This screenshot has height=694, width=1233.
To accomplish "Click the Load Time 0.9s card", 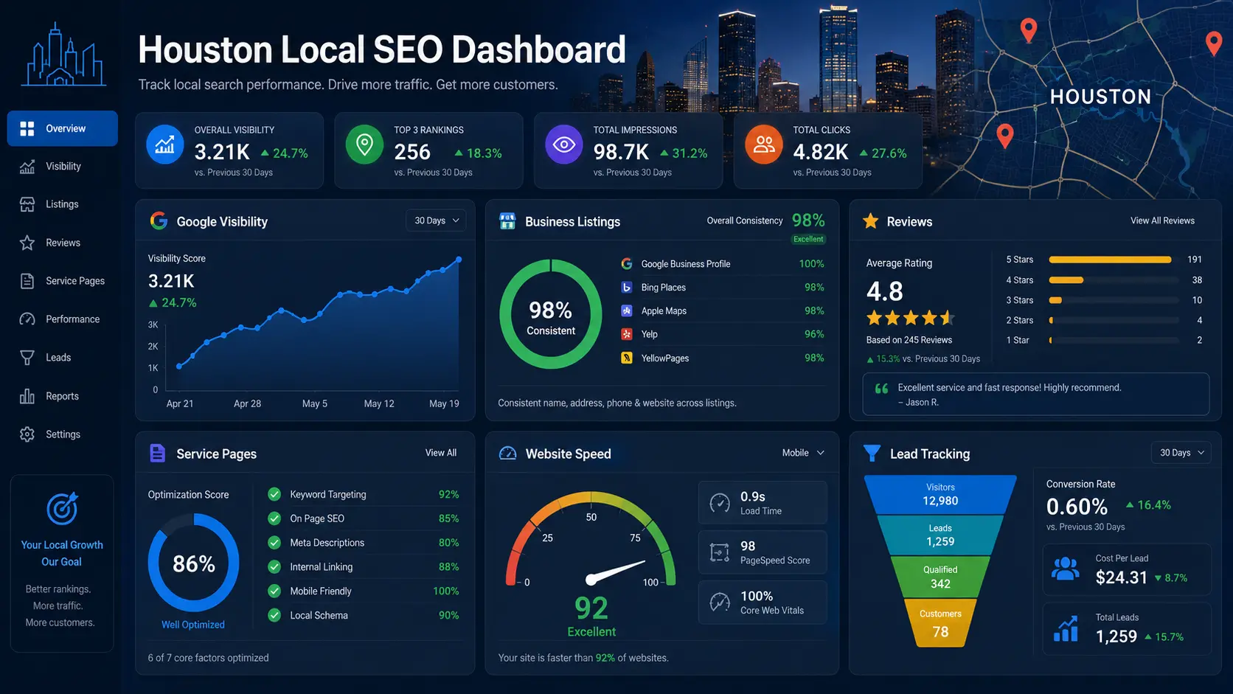I will tap(763, 503).
